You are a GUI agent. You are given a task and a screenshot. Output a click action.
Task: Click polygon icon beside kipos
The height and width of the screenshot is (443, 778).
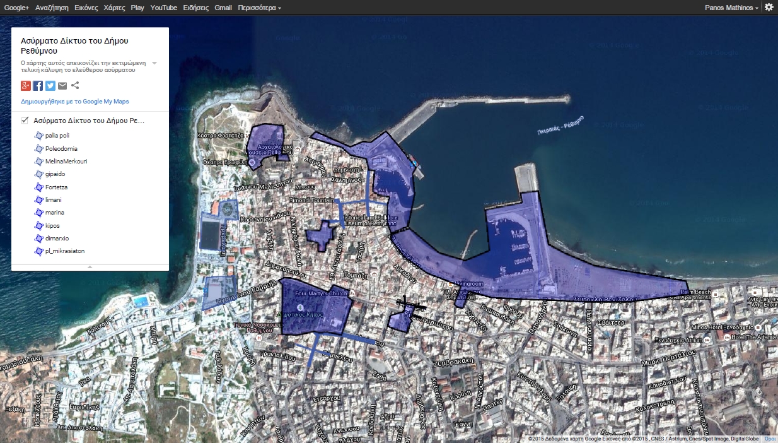[x=38, y=225]
